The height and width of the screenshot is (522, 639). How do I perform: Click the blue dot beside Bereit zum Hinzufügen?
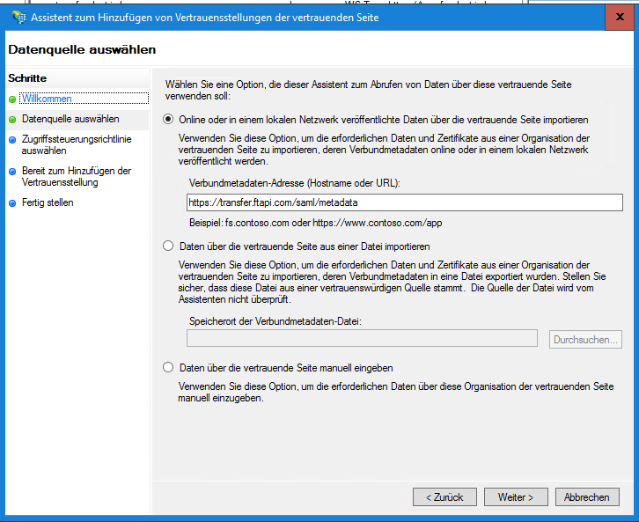pos(12,171)
